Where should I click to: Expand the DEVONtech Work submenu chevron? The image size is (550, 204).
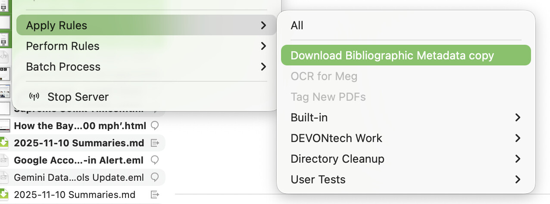(518, 138)
